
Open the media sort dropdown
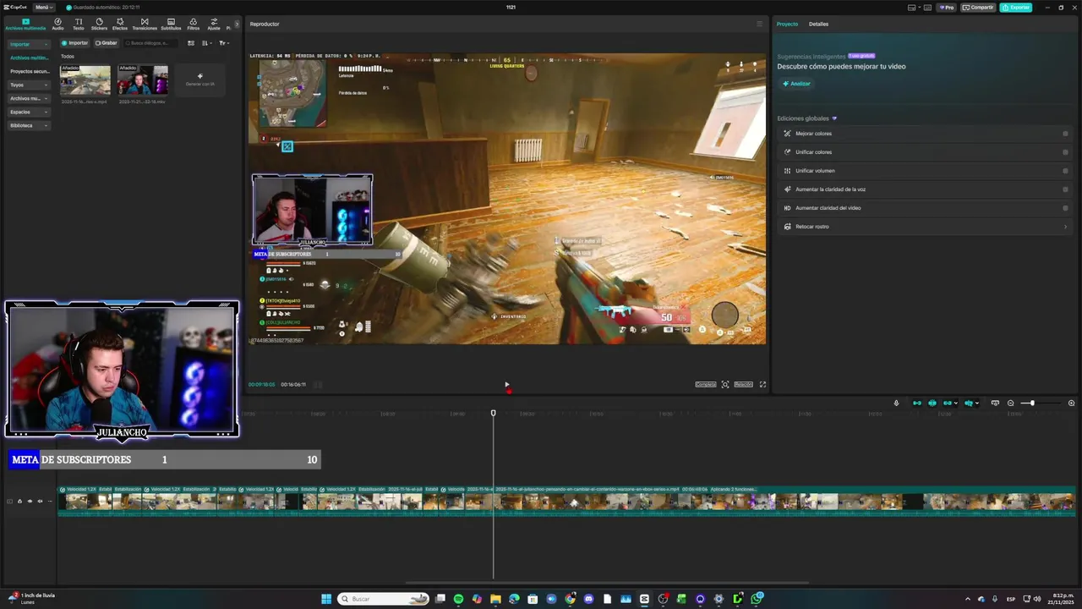click(x=207, y=43)
